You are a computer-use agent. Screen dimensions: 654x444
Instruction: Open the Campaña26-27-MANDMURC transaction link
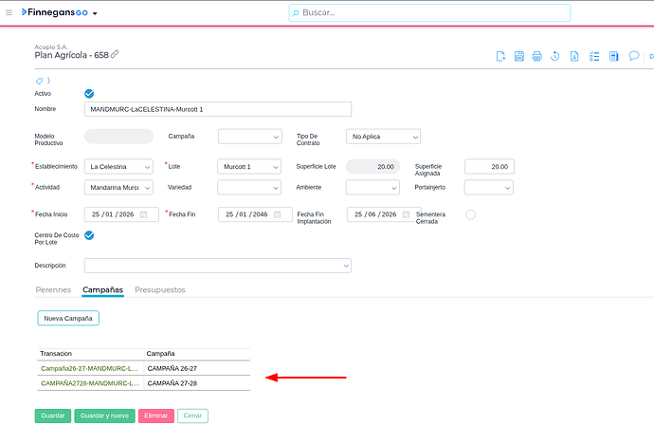pos(89,367)
